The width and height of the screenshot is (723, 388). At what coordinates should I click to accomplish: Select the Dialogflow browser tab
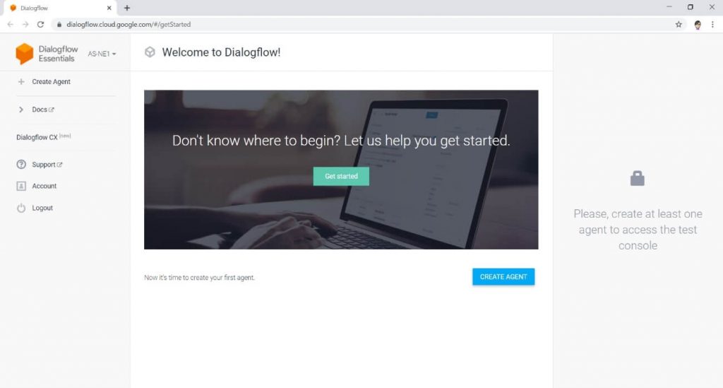pyautogui.click(x=59, y=8)
